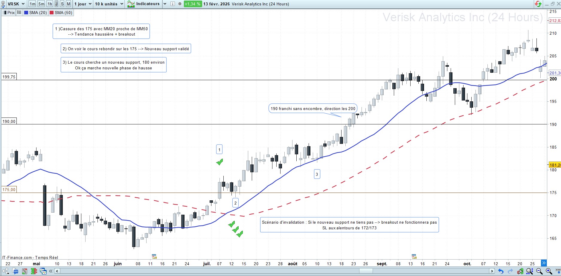
Task: Click the Prix legend button
Action: 9,13
